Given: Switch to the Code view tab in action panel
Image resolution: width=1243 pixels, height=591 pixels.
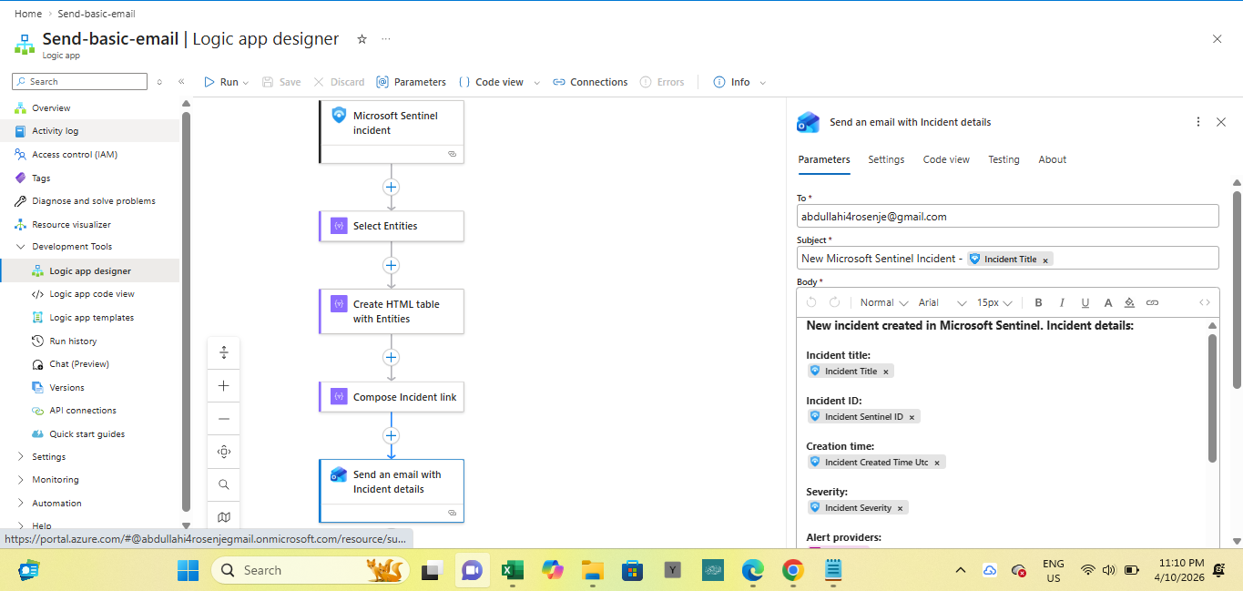Looking at the screenshot, I should pos(946,159).
